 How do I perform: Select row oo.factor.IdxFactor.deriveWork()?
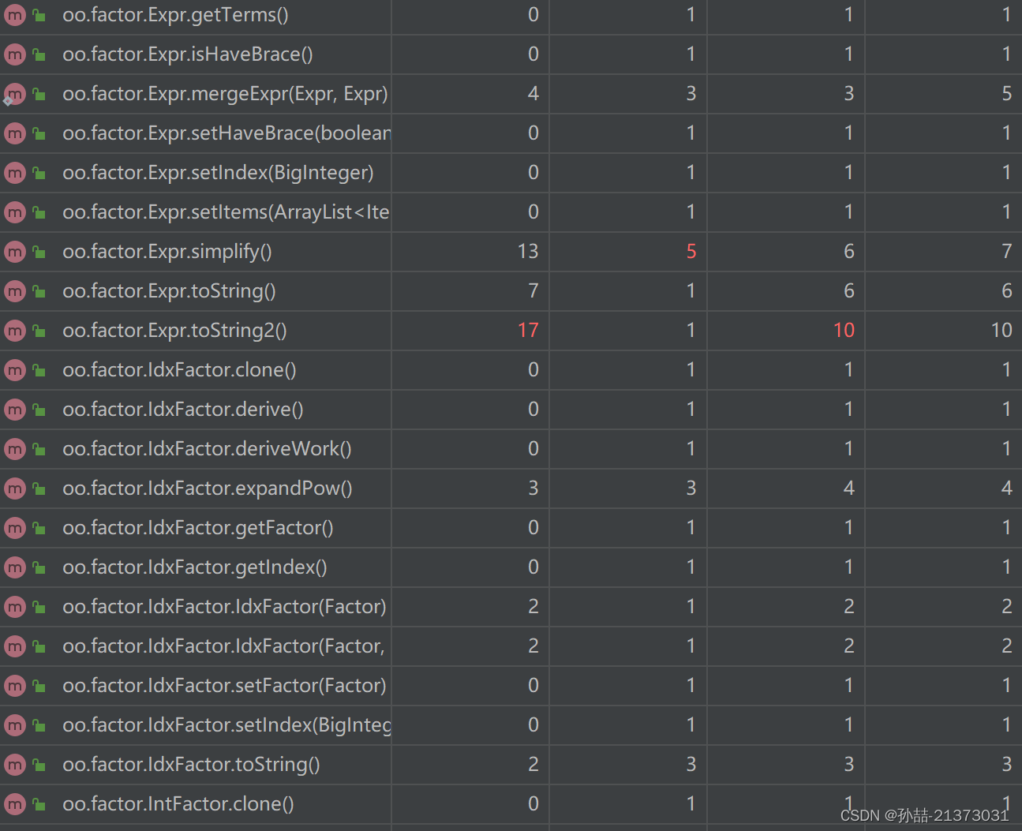click(511, 449)
